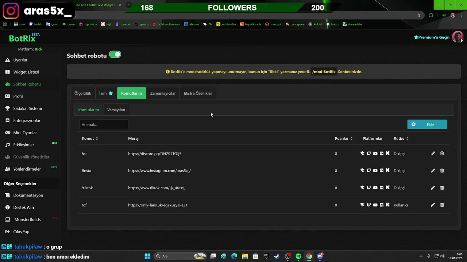Edit the !tiktok command with the pencil icon
Screen dimensions: 467x262
pyautogui.click(x=433, y=188)
